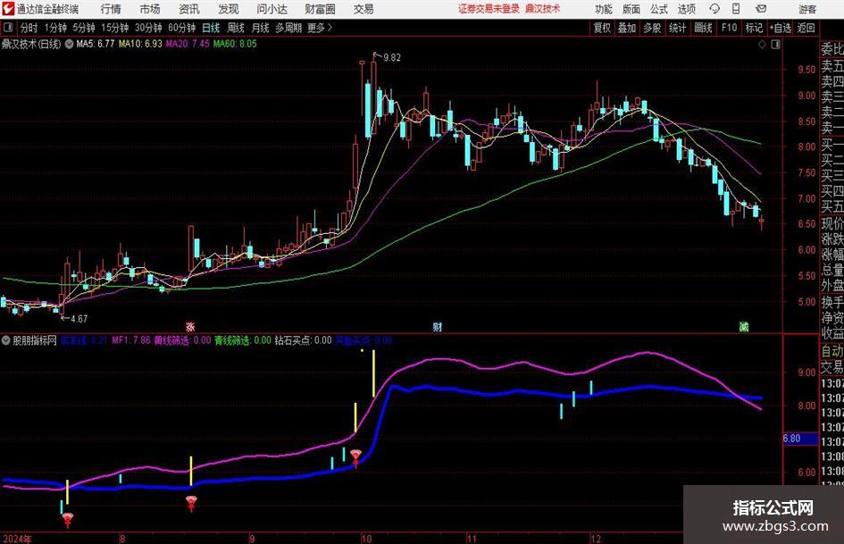This screenshot has width=844, height=544.
Task: Click the MA60: 8.05 value
Action: [235, 44]
